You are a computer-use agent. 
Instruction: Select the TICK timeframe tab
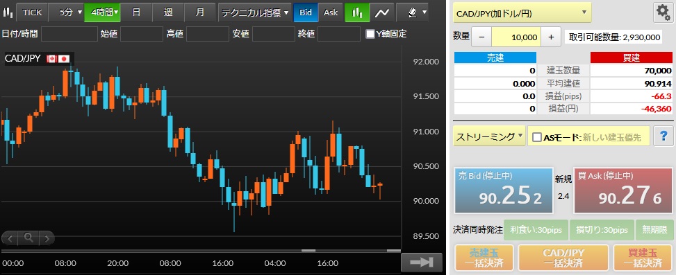[33, 12]
